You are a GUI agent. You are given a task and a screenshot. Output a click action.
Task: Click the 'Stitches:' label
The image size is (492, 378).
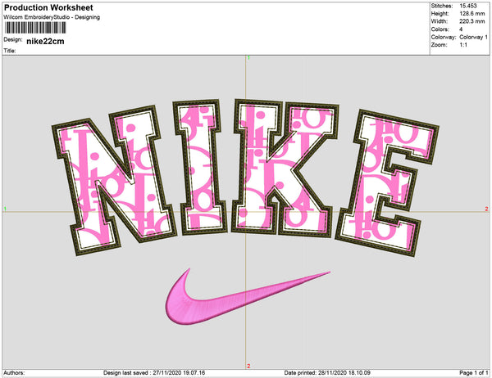(441, 6)
